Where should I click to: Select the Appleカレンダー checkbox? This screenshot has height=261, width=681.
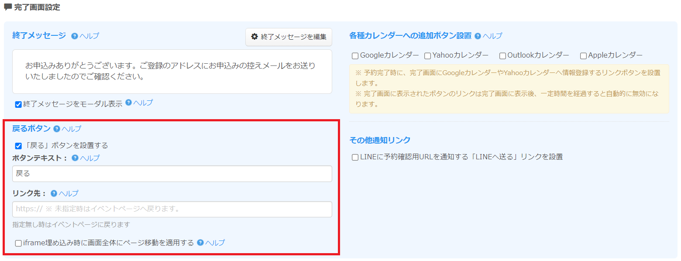[x=583, y=56]
